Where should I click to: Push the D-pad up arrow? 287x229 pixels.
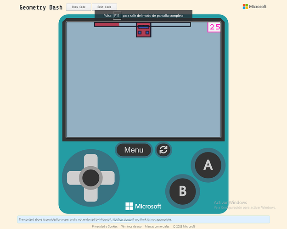[x=91, y=161]
